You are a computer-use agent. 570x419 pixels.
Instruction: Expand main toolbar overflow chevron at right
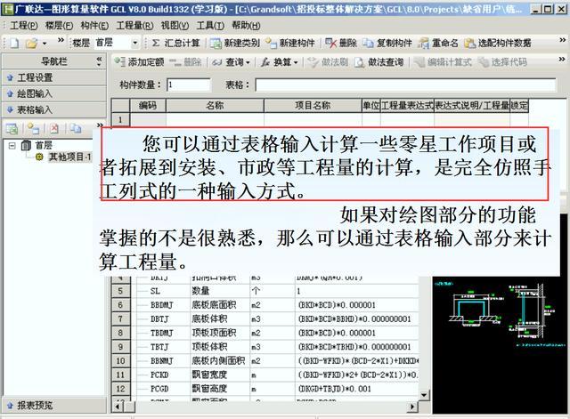[562, 40]
